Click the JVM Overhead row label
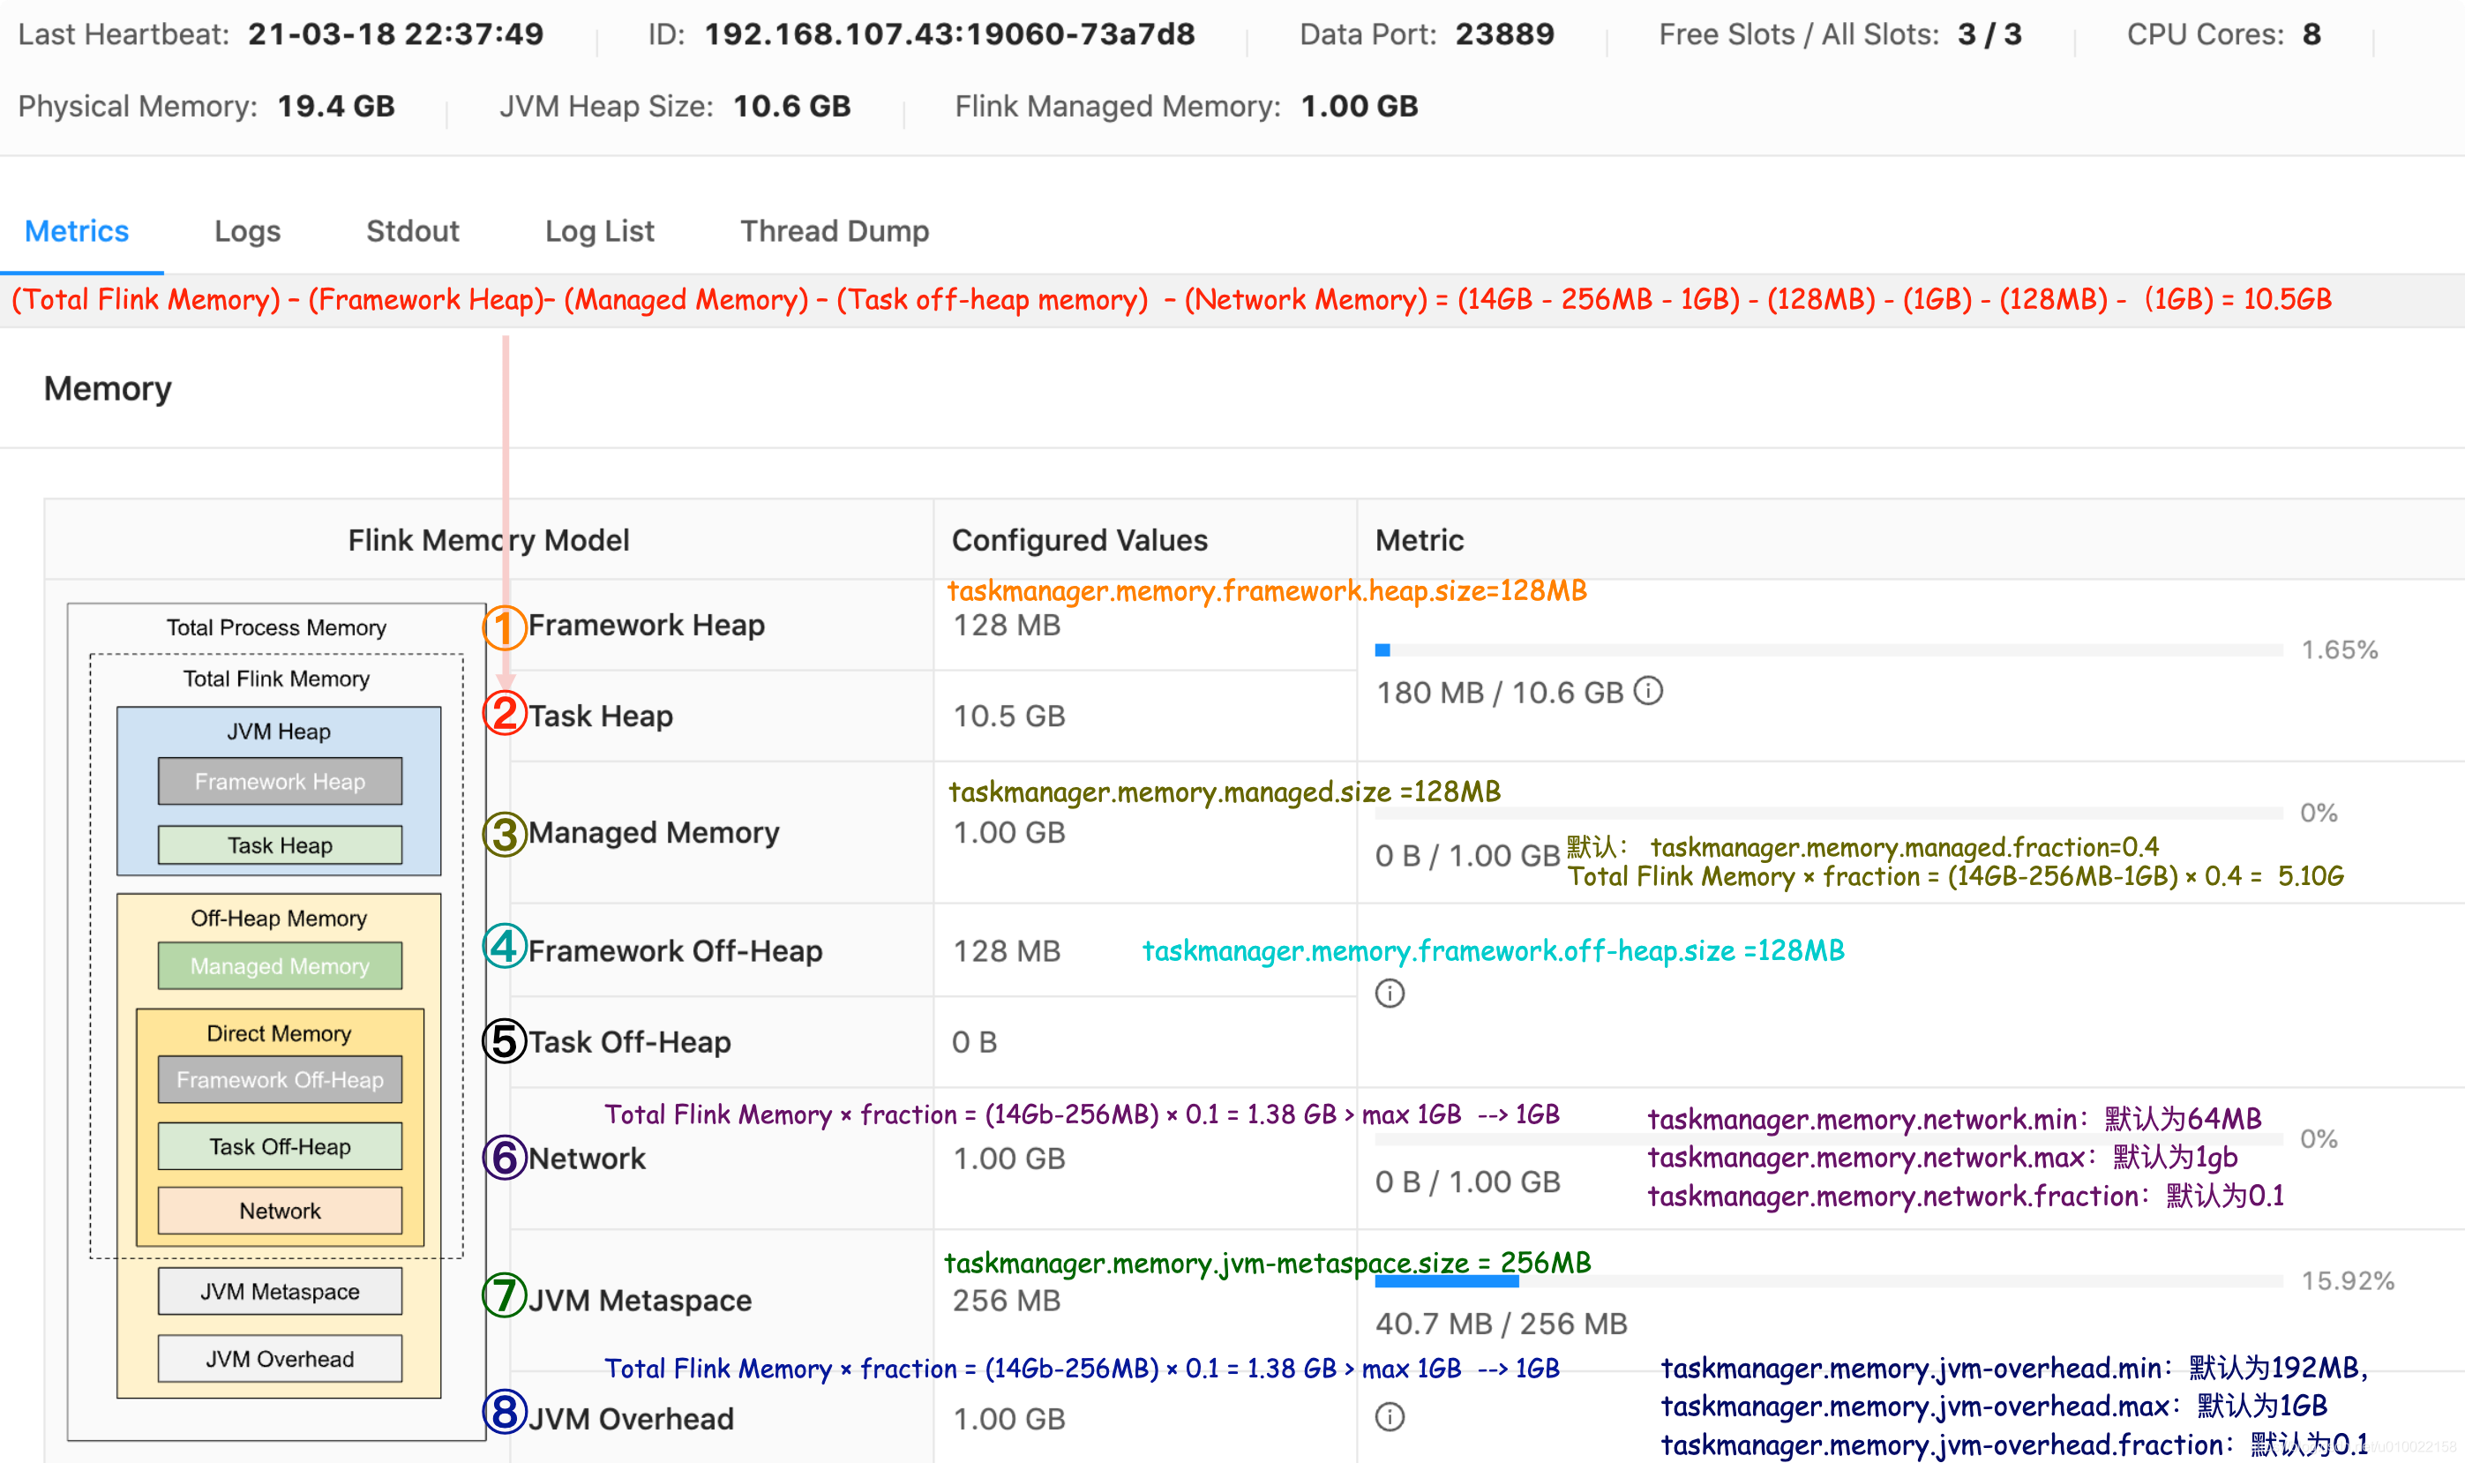 click(631, 1419)
